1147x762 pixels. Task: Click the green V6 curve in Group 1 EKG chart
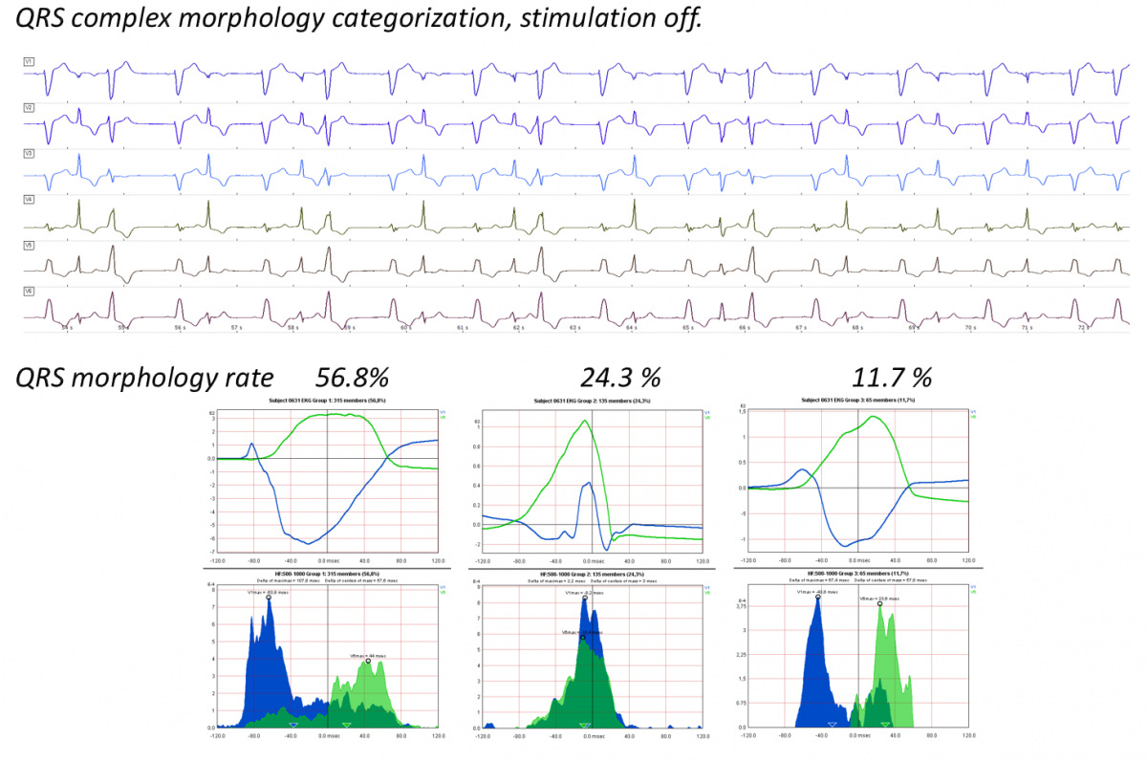325,415
